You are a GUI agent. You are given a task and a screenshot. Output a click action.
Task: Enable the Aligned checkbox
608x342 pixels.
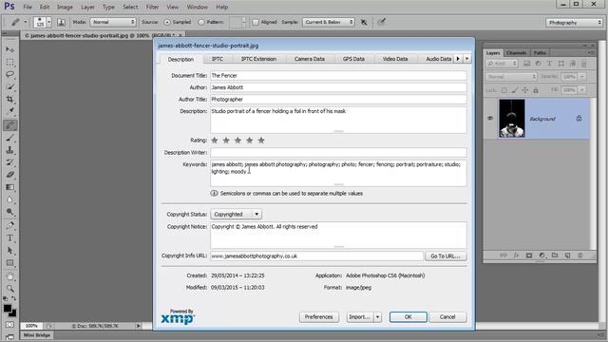pyautogui.click(x=256, y=23)
